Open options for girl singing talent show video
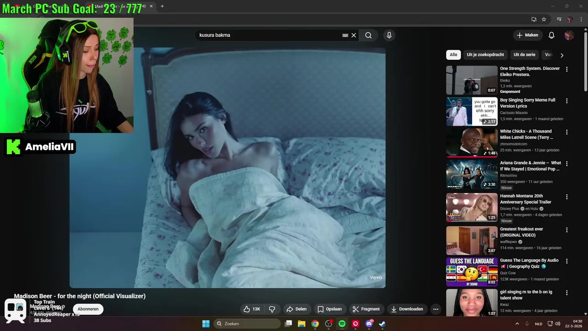Viewport: 588px width, 331px height. (x=567, y=293)
